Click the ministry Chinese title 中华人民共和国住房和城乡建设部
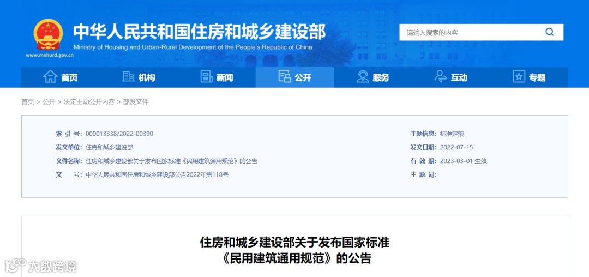This screenshot has width=589, height=277. point(199,32)
